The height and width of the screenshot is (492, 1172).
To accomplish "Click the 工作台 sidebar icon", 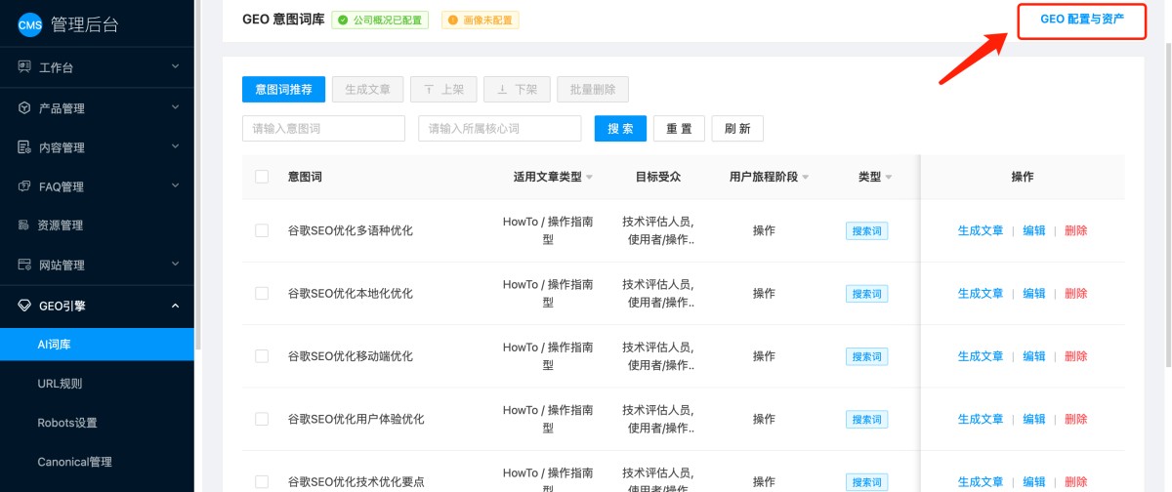I will point(24,67).
